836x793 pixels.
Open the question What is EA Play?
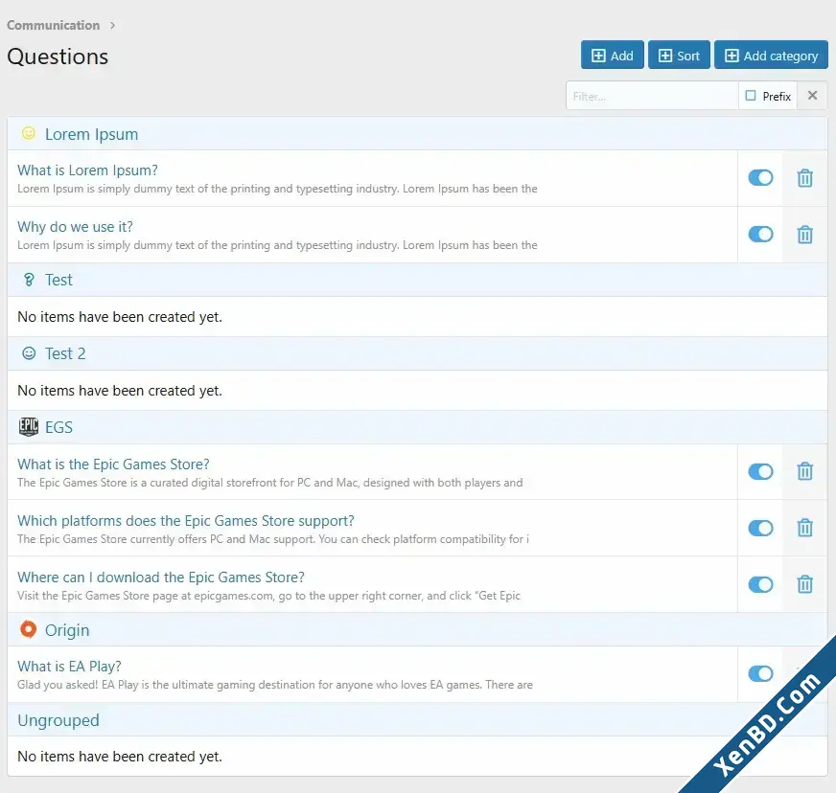[x=69, y=667]
